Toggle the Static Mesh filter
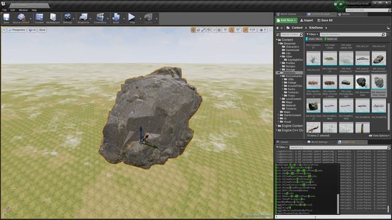The image size is (392, 220). pyautogui.click(x=314, y=39)
